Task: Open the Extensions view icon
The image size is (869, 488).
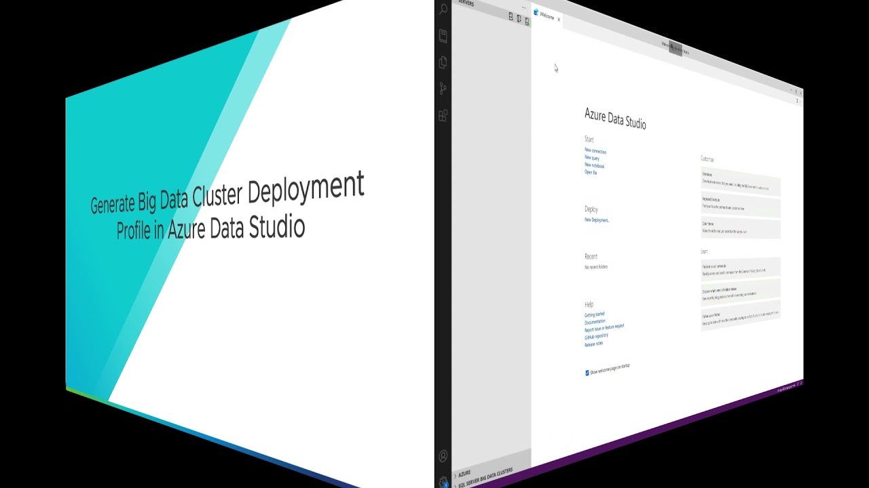Action: coord(443,115)
